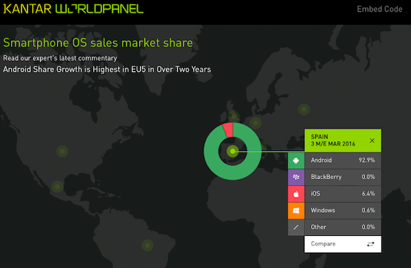Select the USA map marker dot
Image resolution: width=411 pixels, height=268 pixels.
(x=62, y=151)
